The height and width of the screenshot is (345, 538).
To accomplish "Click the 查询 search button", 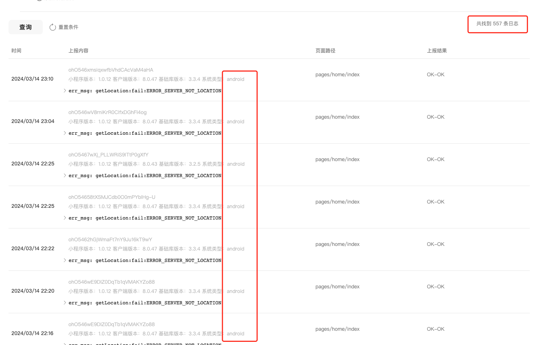I will point(26,27).
